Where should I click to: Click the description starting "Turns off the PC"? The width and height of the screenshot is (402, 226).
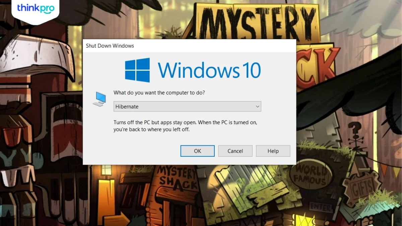click(185, 126)
